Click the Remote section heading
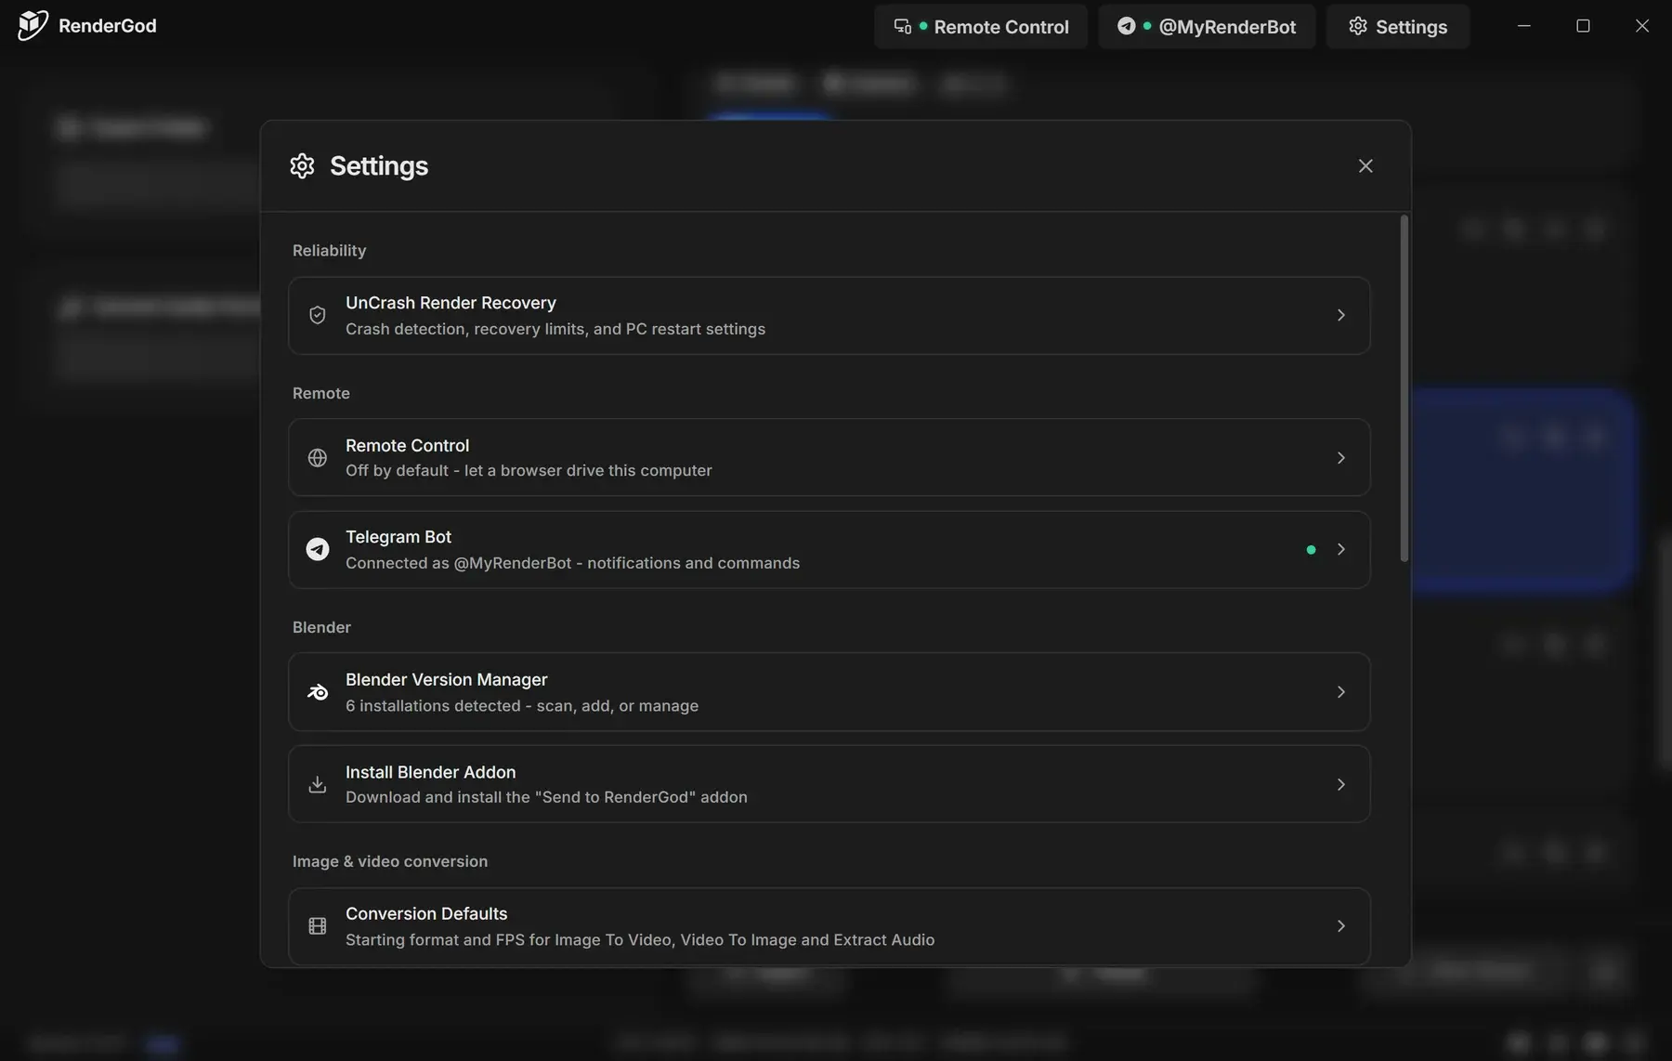 click(x=321, y=393)
